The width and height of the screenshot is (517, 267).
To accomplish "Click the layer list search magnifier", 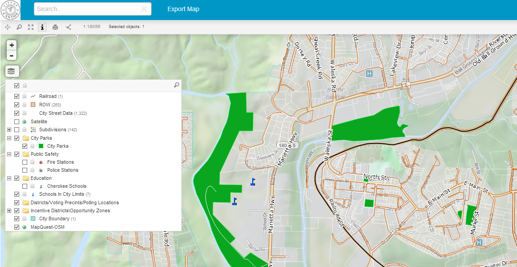I will coord(176,85).
